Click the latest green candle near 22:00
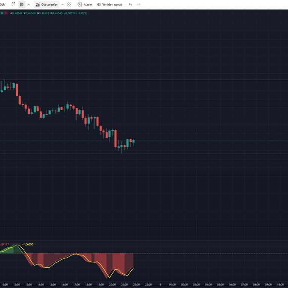Screen dimensions: 288x288 coord(133,141)
